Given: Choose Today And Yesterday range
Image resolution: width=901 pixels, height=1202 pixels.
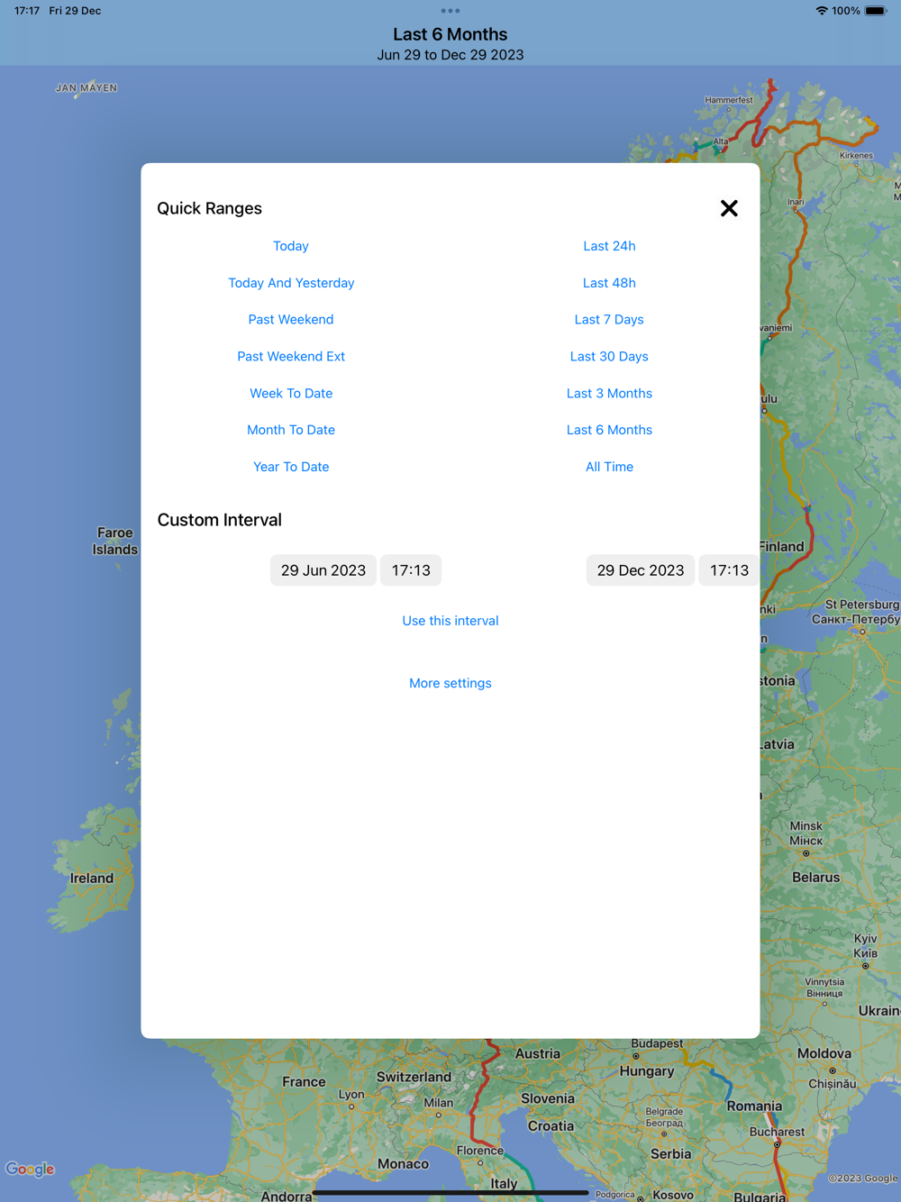Looking at the screenshot, I should click(x=291, y=283).
